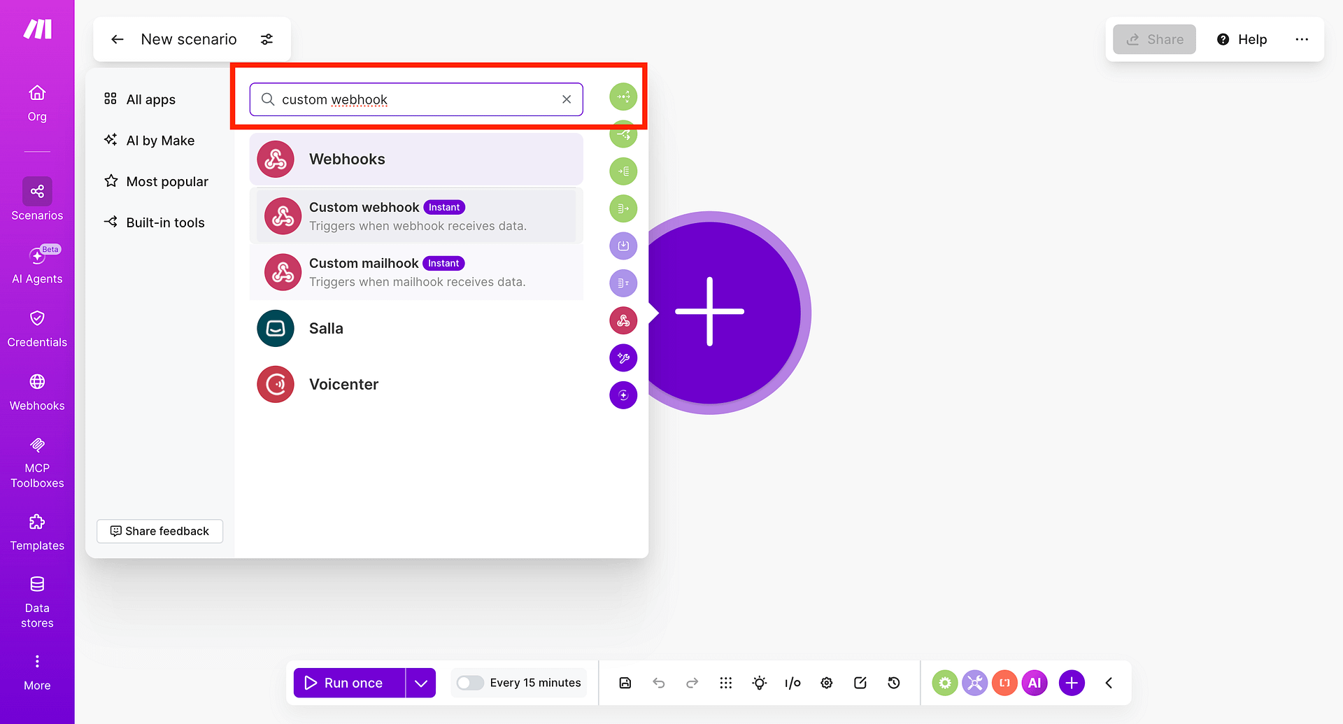Toggle the Every 15 minutes schedule switch

[x=470, y=683]
